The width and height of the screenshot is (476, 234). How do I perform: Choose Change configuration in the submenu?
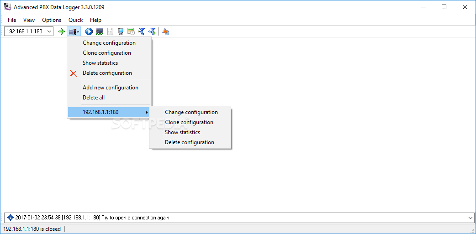click(191, 112)
